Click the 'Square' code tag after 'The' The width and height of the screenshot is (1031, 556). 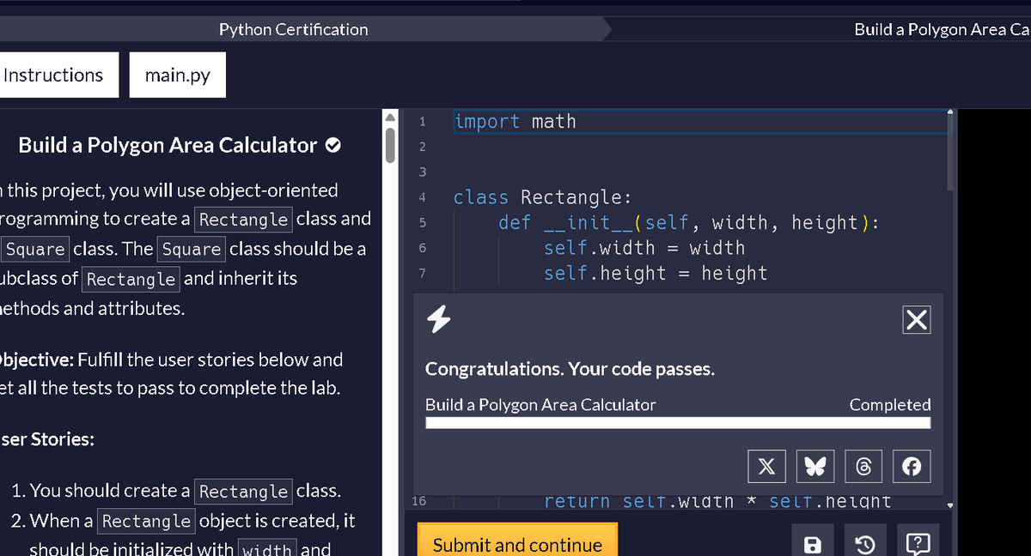192,250
